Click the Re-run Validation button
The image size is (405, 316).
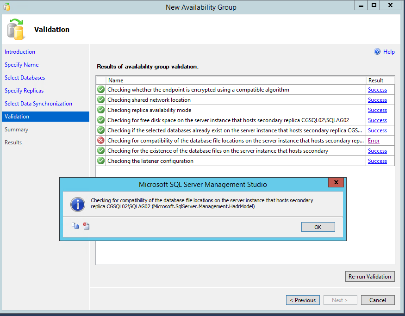(370, 276)
